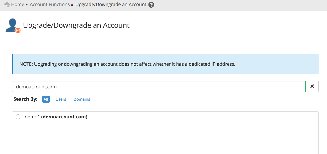
Task: Click the orange upgrade/downgrade arrows badge
Action: [18, 30]
